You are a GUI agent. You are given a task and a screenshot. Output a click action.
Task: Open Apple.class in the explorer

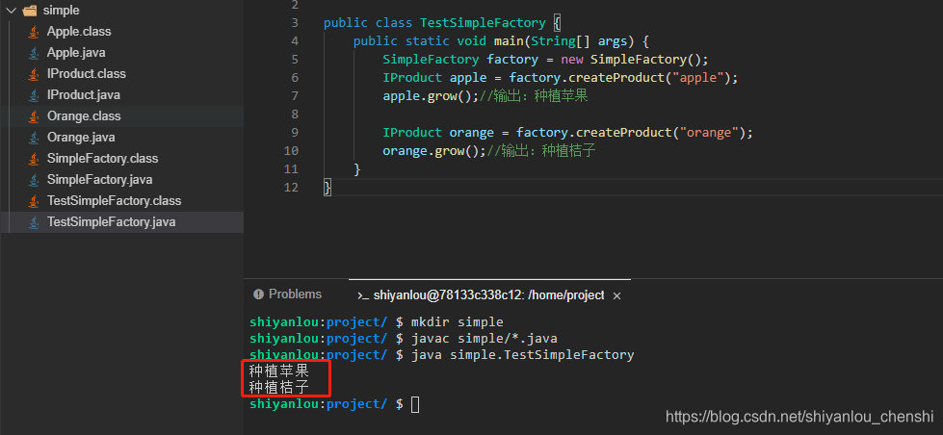(x=79, y=31)
